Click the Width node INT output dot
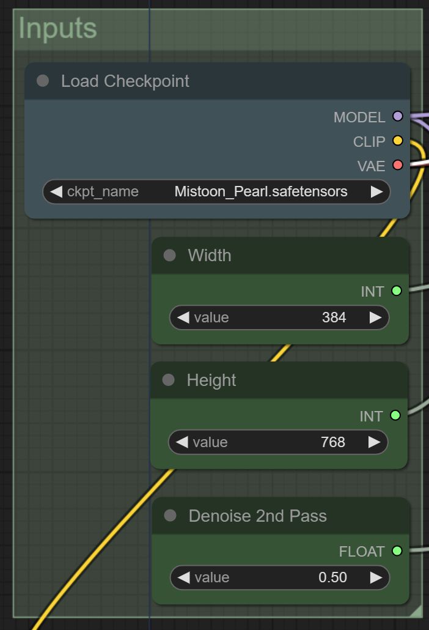 [397, 291]
